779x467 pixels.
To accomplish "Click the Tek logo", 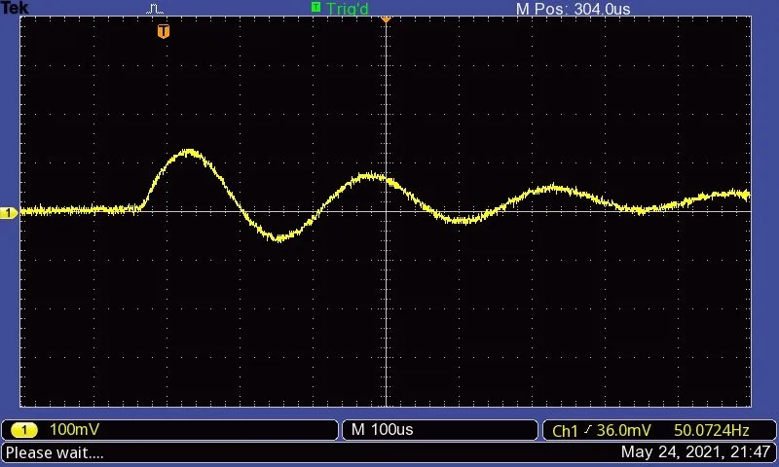I will 16,8.
